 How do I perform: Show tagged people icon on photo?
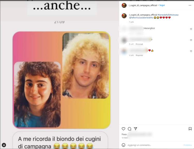[x=4, y=145]
